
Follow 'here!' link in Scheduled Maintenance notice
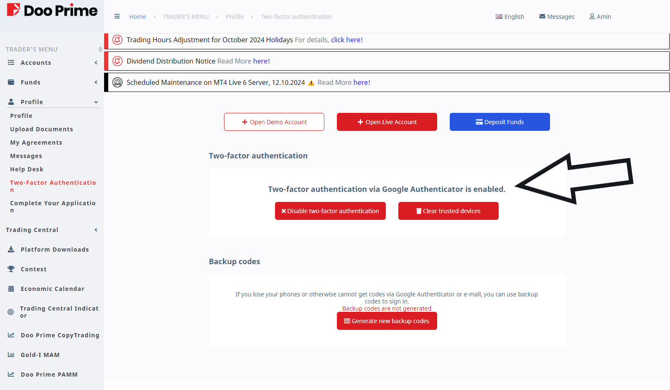[362, 82]
